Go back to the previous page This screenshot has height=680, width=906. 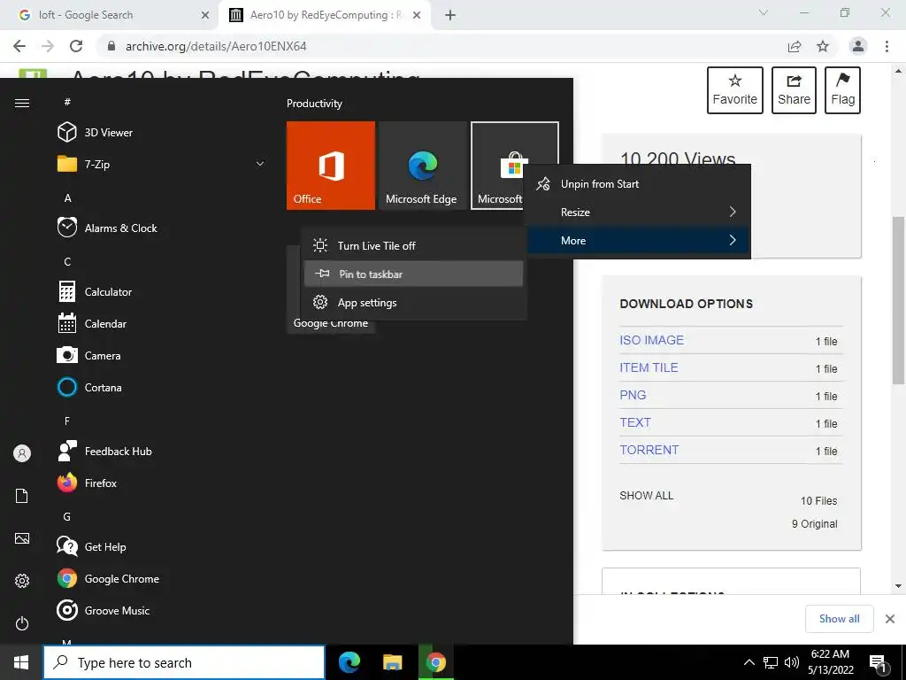pos(19,46)
